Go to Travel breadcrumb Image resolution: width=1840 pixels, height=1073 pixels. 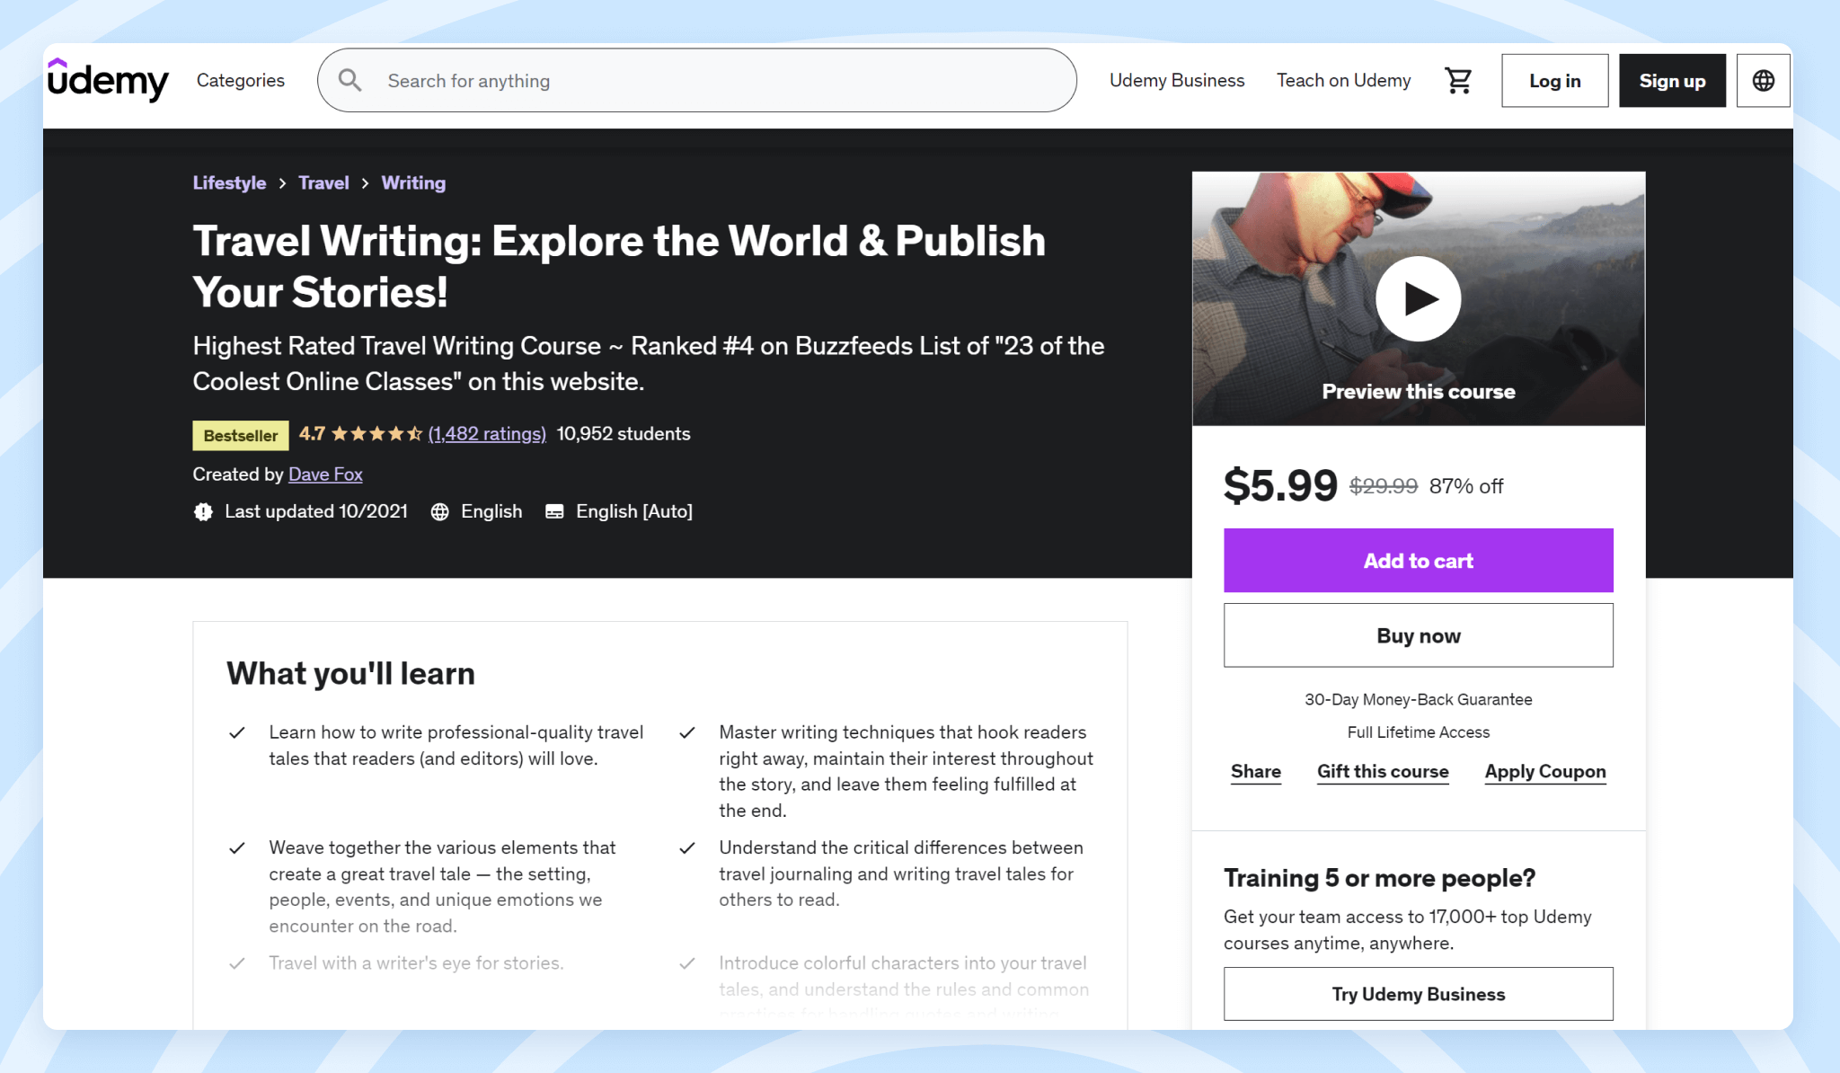pyautogui.click(x=323, y=183)
